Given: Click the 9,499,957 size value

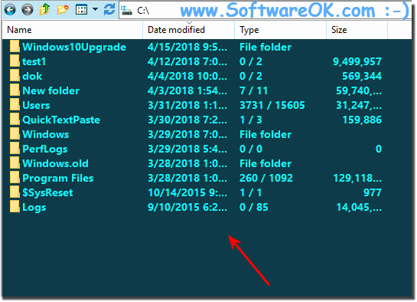Looking at the screenshot, I should (x=357, y=62).
